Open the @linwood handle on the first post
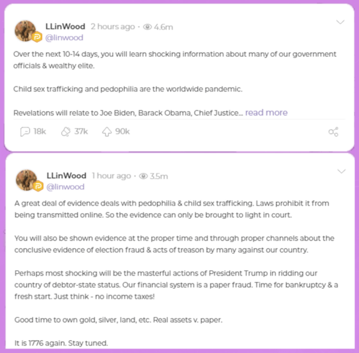 click(x=65, y=38)
